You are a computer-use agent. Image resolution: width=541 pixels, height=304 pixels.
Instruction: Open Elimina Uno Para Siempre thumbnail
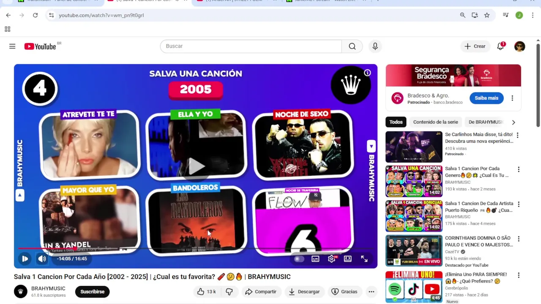pos(414,287)
